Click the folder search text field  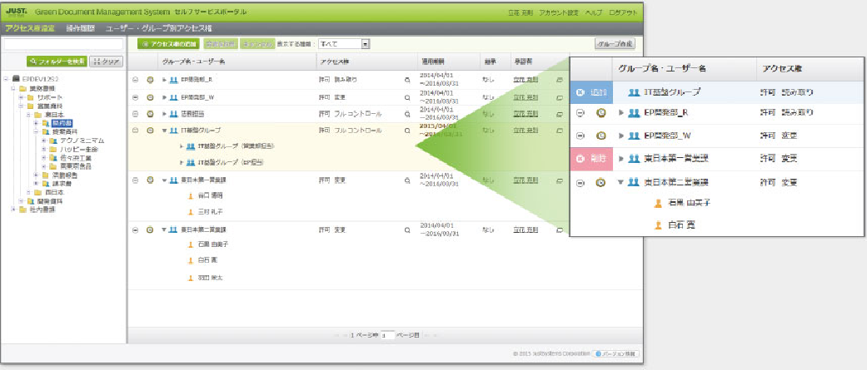63,43
